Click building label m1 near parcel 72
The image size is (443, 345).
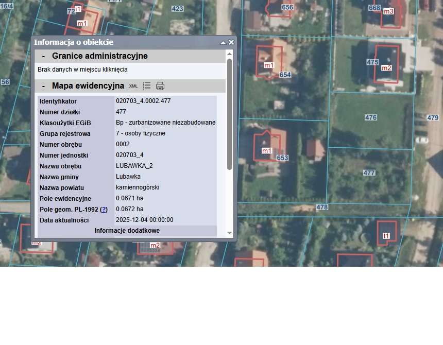tap(82, 24)
